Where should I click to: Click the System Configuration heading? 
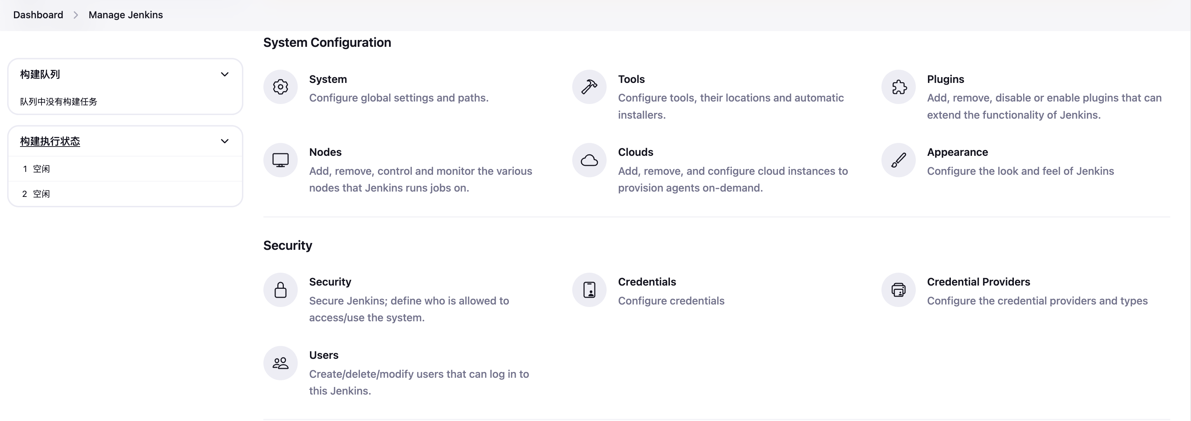click(327, 43)
